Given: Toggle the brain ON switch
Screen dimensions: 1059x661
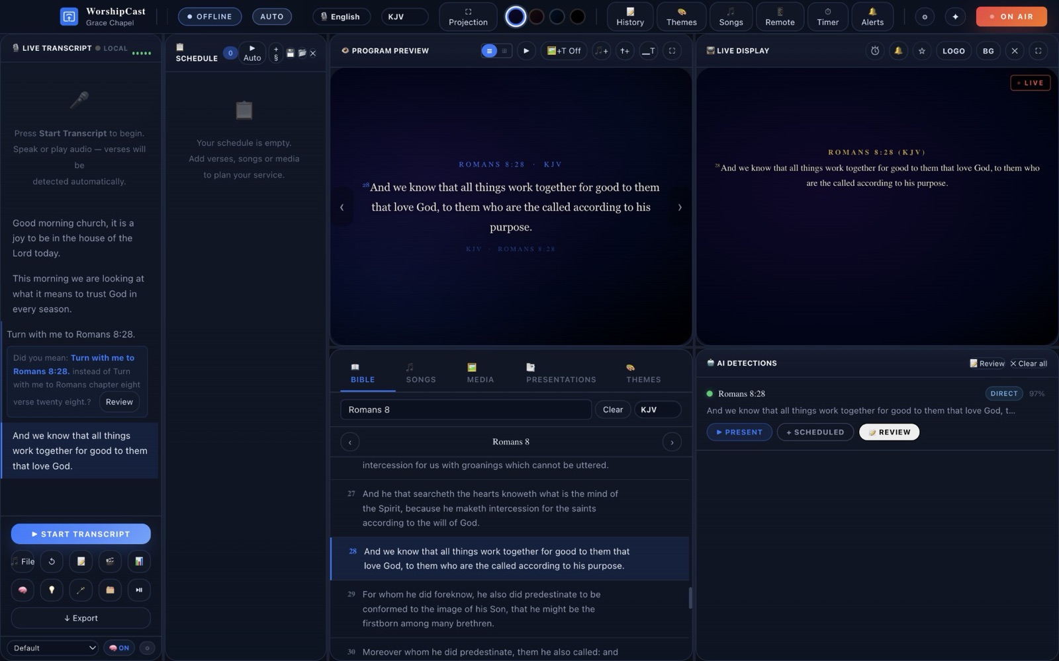Looking at the screenshot, I should pyautogui.click(x=119, y=648).
